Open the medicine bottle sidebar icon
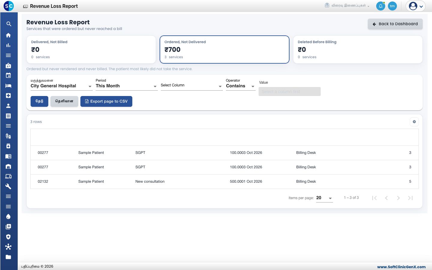The height and width of the screenshot is (270, 432). coord(8,146)
